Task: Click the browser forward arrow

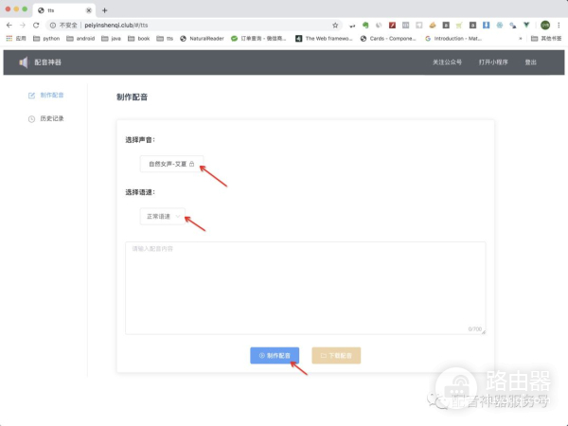Action: tap(23, 25)
